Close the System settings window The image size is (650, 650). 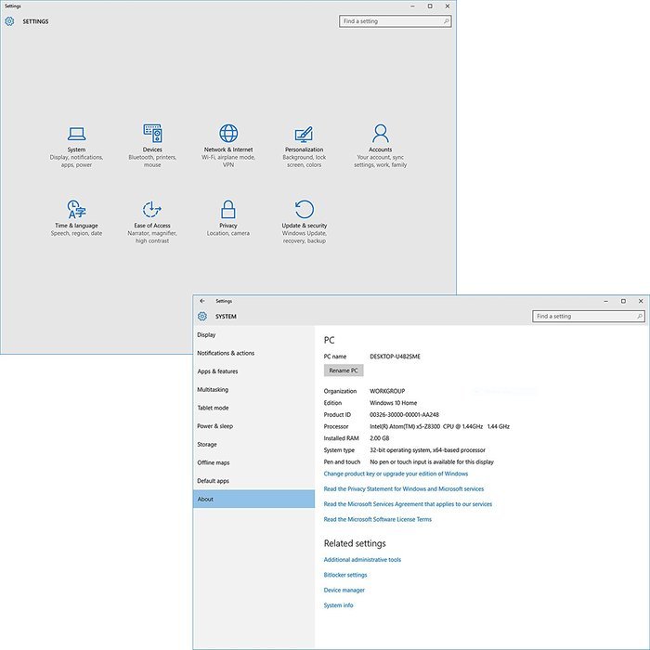(641, 301)
